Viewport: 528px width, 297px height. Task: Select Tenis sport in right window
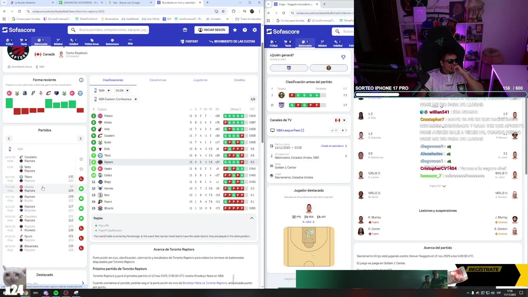tap(288, 44)
